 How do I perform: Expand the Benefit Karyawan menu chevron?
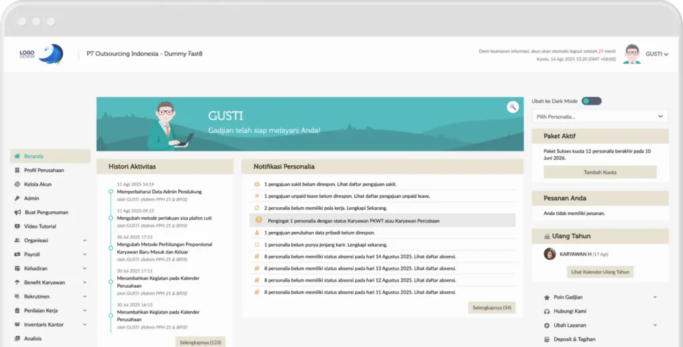pyautogui.click(x=85, y=282)
